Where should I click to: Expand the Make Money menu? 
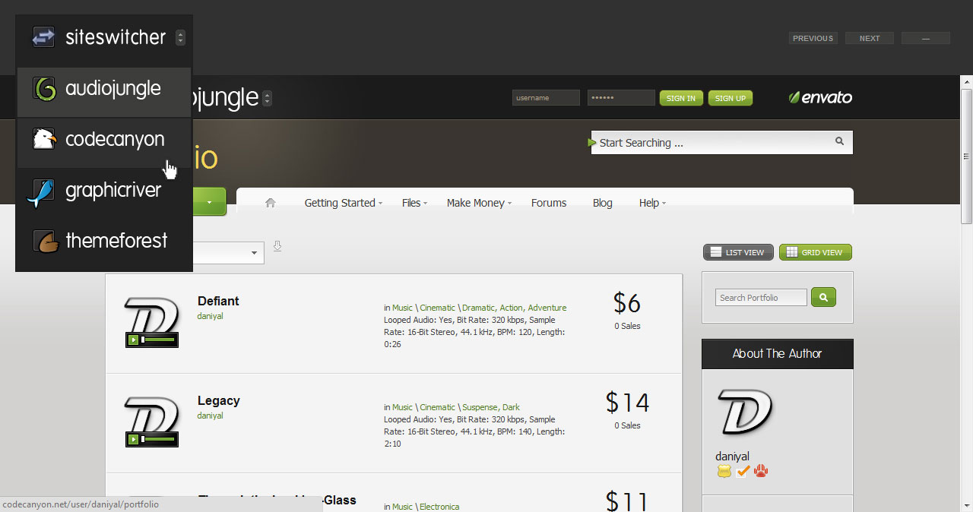pos(479,203)
